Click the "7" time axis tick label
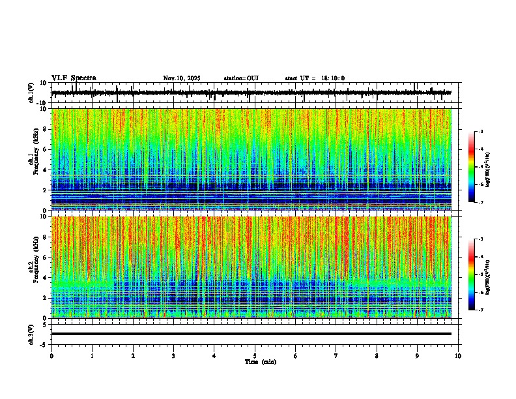The height and width of the screenshot is (399, 516). pos(336,356)
